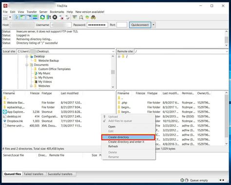Open the Help menu
This screenshot has width=231, height=185.
(70, 12)
